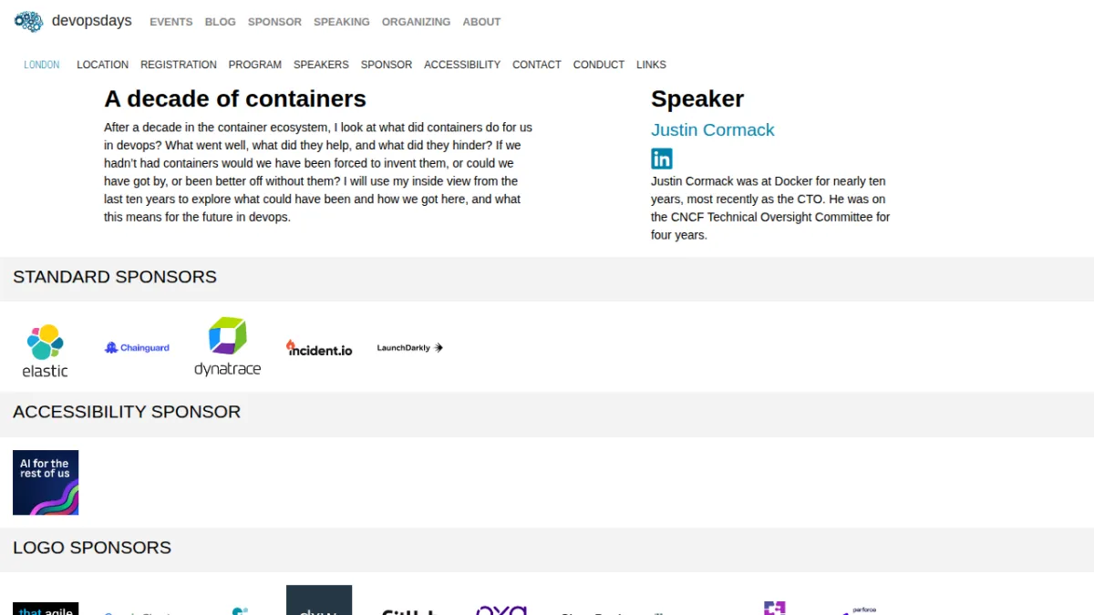This screenshot has width=1094, height=615.
Task: Open the Chainguard sponsor logo
Action: (137, 348)
